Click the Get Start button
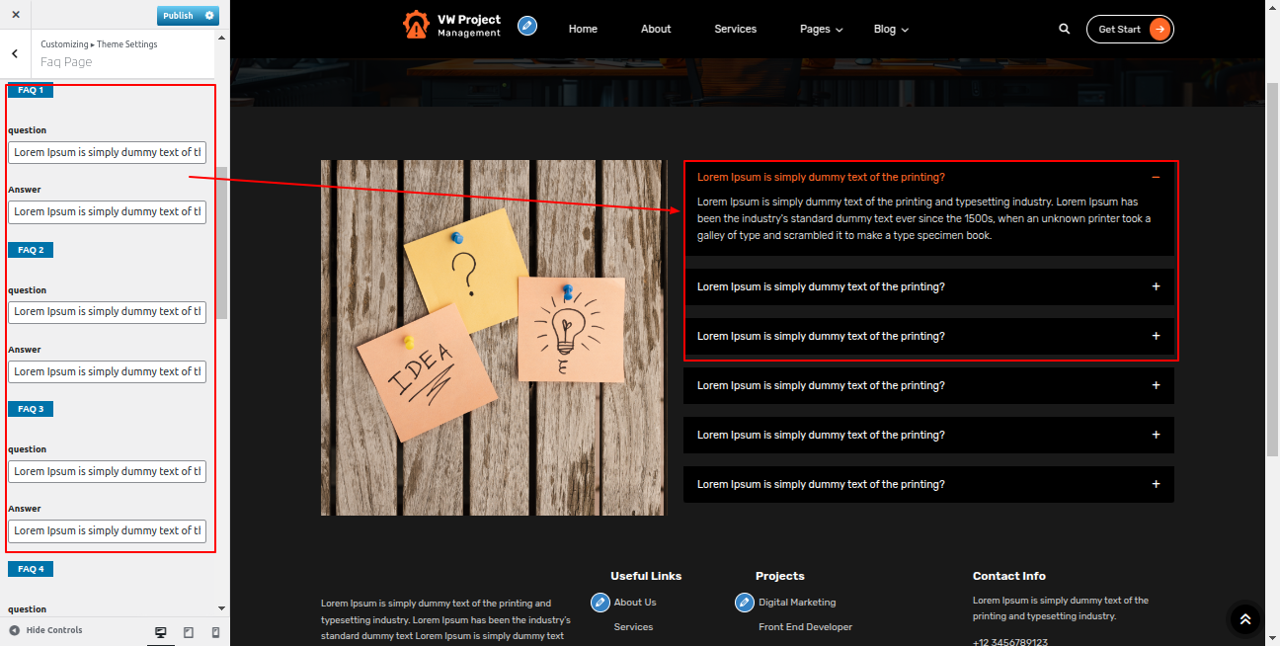Image resolution: width=1280 pixels, height=646 pixels. click(1129, 29)
